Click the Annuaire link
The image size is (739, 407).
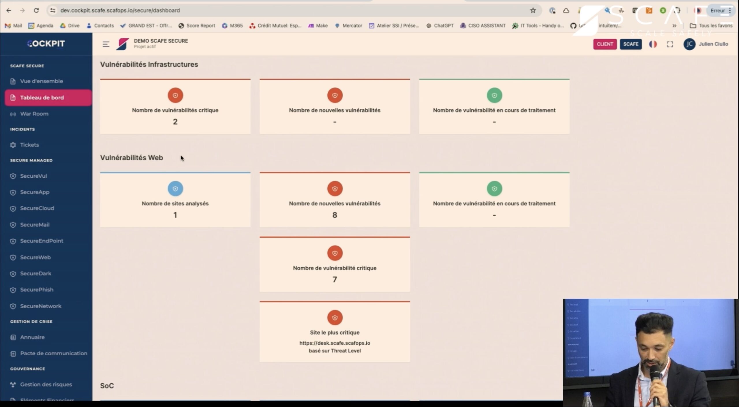[32, 337]
